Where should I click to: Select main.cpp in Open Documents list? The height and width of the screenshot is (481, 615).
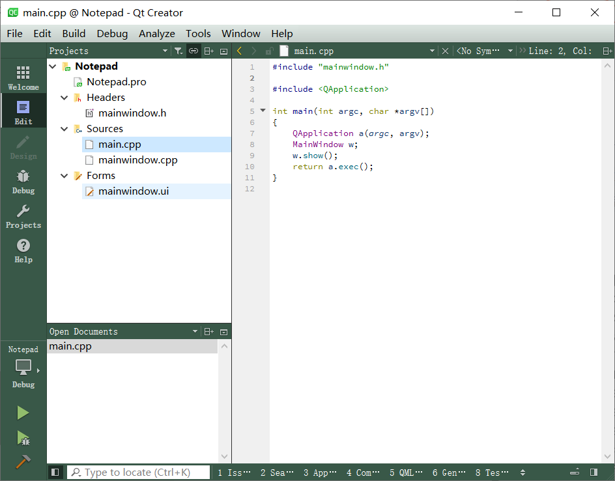[x=132, y=346]
